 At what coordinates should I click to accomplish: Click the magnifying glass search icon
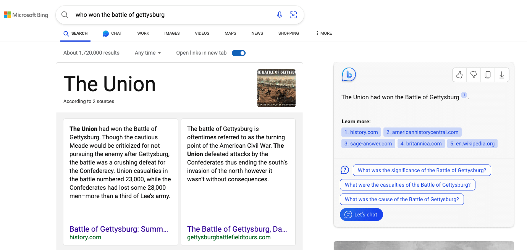click(x=65, y=15)
